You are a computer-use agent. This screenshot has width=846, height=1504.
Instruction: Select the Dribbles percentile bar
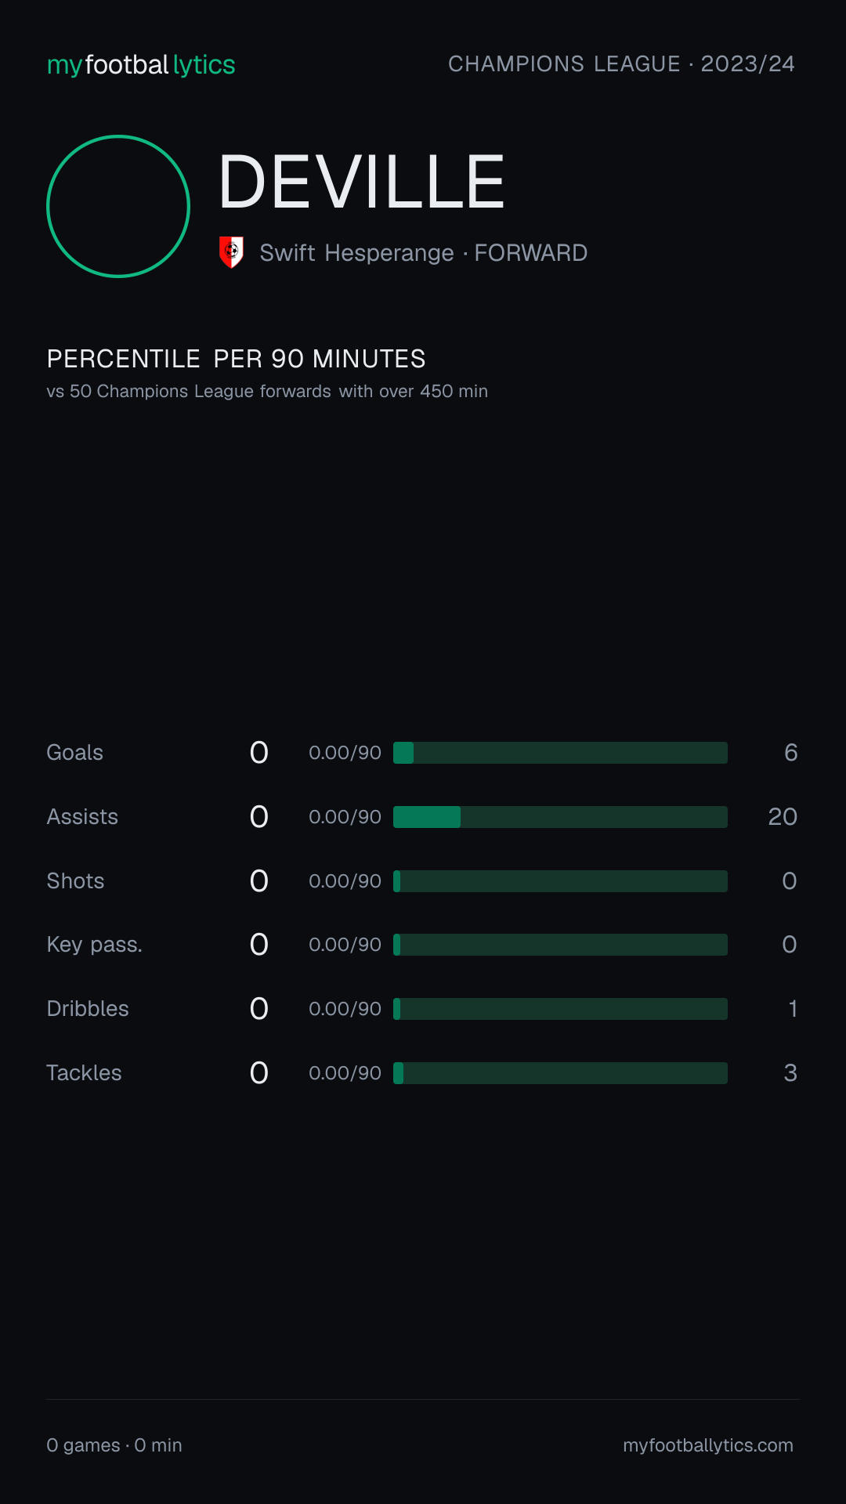click(x=560, y=1009)
